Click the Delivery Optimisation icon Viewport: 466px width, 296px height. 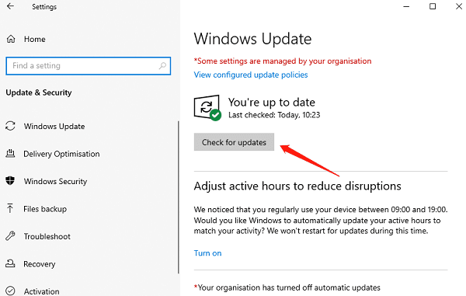(10, 153)
